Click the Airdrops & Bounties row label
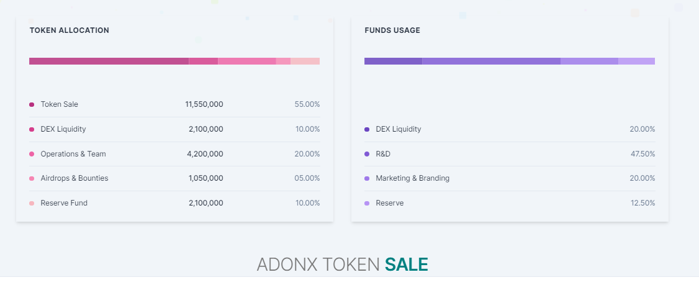The width and height of the screenshot is (699, 285). point(74,178)
